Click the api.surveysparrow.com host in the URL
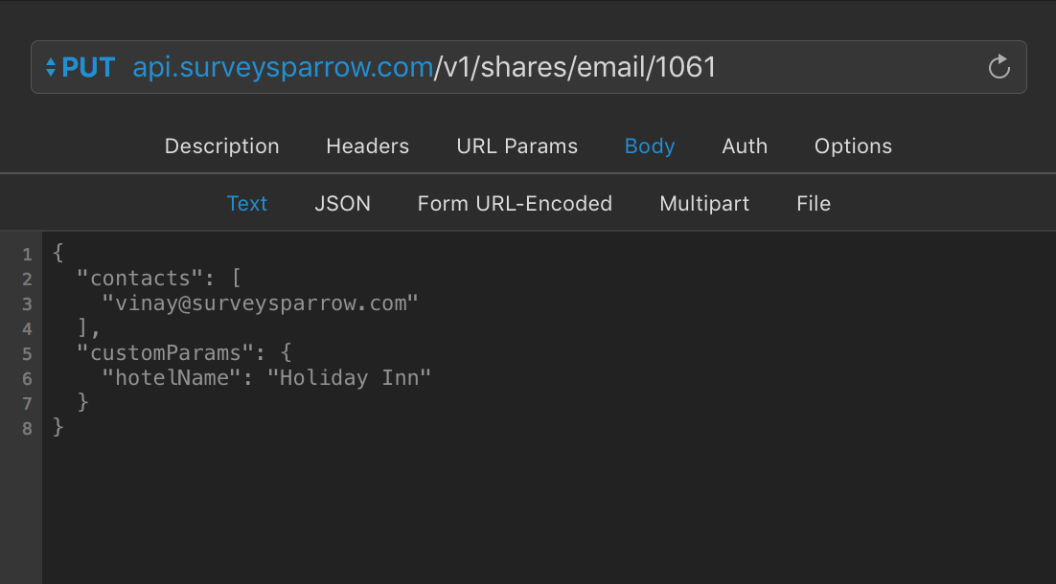Image resolution: width=1056 pixels, height=584 pixels. 283,67
